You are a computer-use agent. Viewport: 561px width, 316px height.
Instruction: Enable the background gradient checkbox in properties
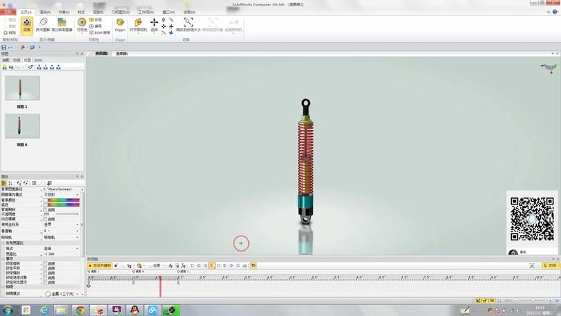click(x=46, y=210)
